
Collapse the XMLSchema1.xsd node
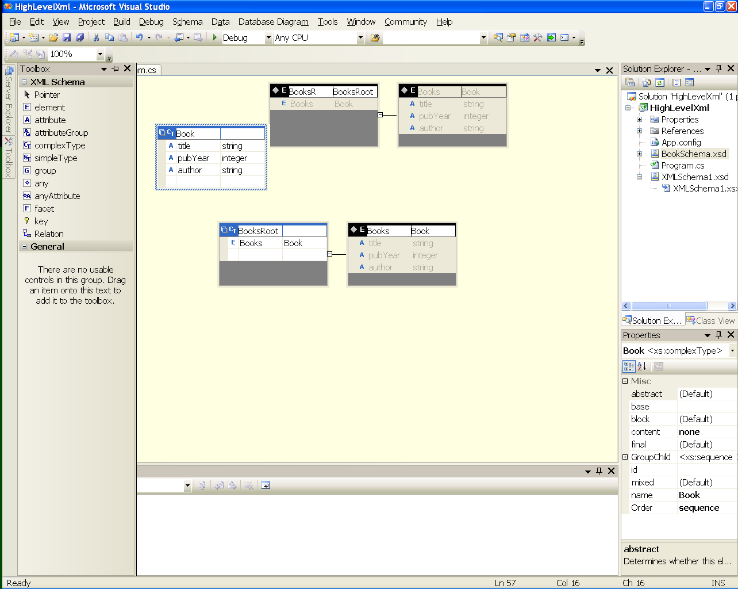pyautogui.click(x=639, y=177)
